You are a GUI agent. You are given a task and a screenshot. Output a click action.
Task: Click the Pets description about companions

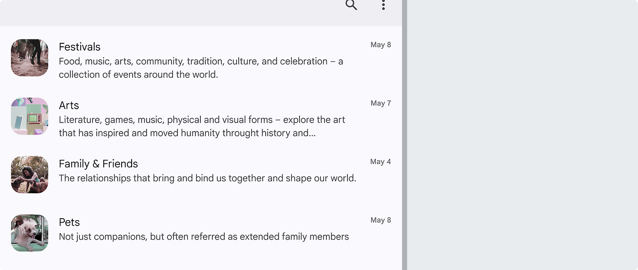204,237
